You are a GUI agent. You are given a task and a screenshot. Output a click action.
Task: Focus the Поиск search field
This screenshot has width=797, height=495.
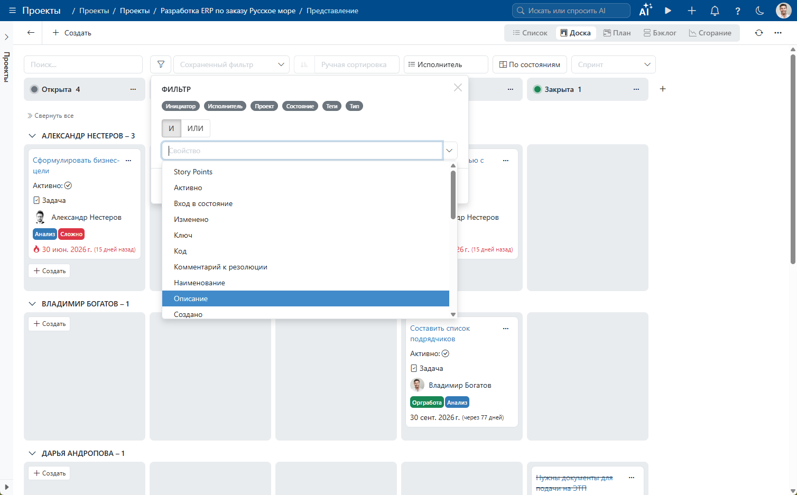click(84, 64)
